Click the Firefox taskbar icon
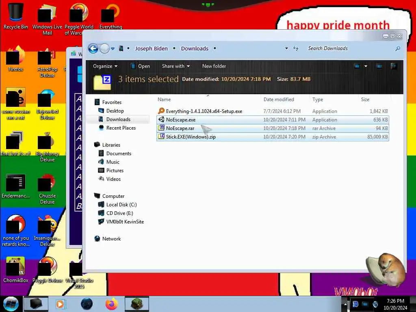The width and height of the screenshot is (416, 312). pos(111,304)
